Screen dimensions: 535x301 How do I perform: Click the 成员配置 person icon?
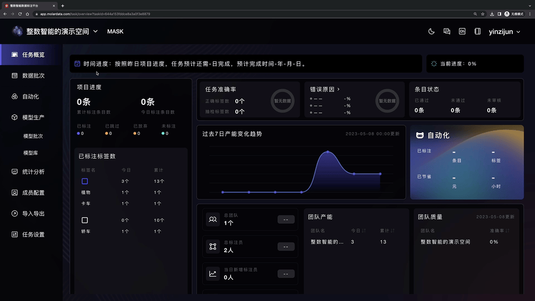point(14,193)
